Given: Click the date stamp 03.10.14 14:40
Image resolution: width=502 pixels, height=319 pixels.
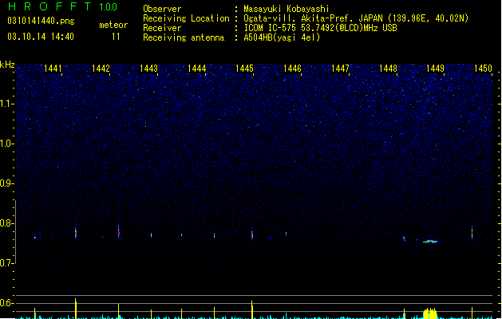Looking at the screenshot, I should [41, 37].
